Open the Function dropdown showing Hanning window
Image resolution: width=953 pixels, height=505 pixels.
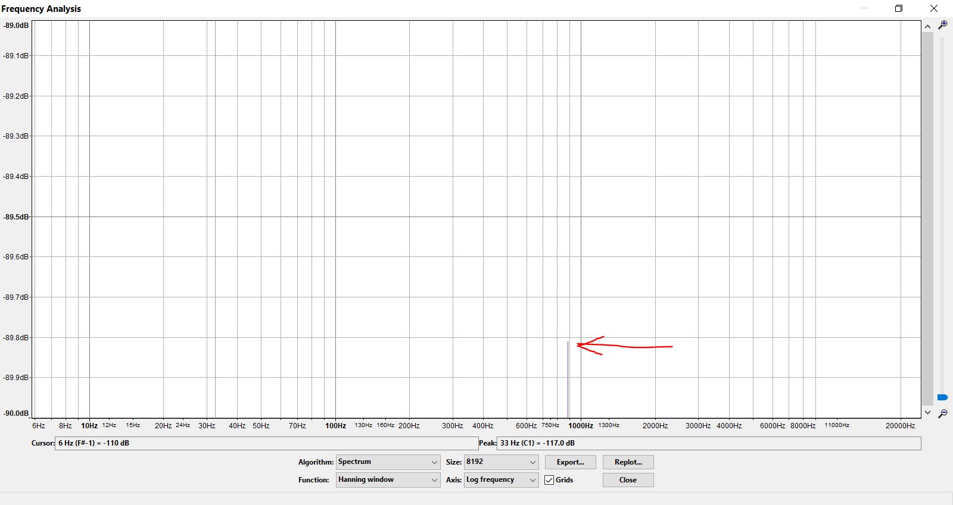(x=388, y=480)
